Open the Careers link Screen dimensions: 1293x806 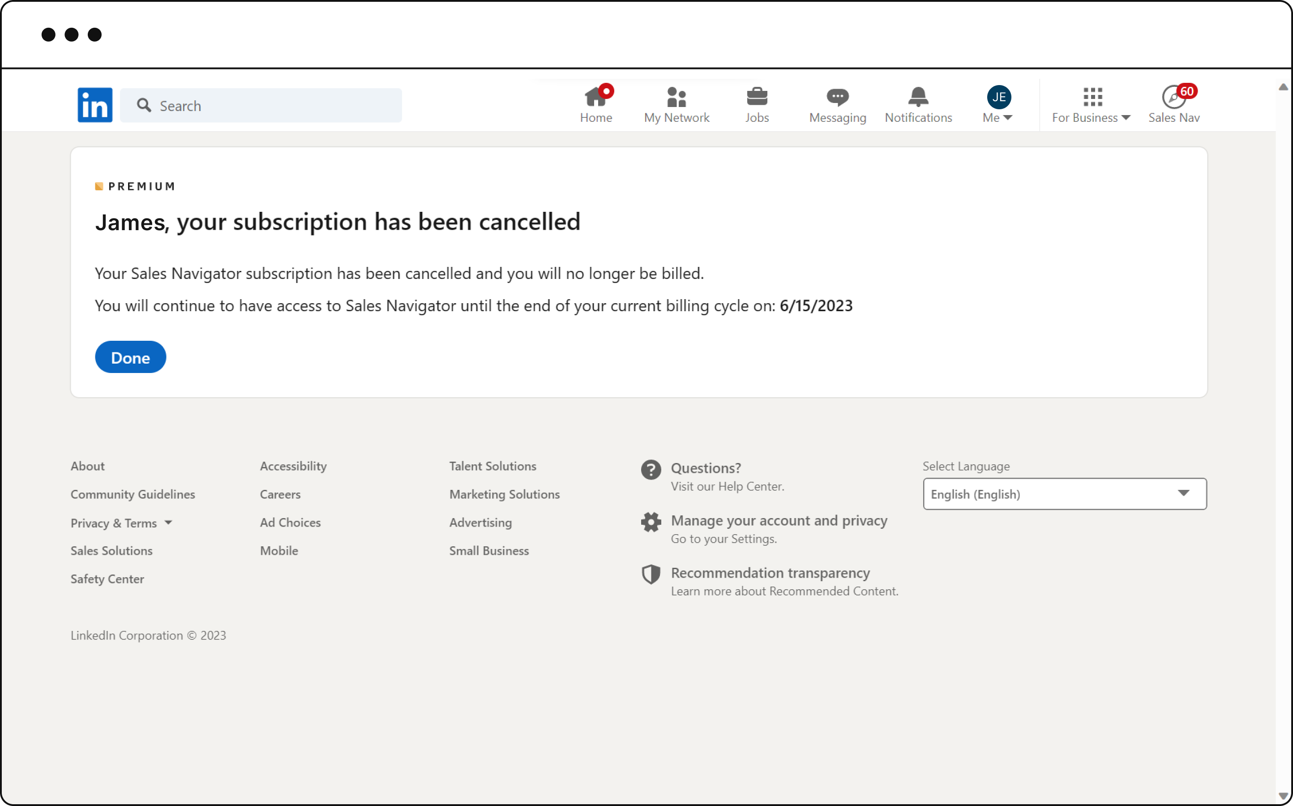click(280, 494)
